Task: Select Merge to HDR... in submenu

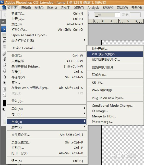Action: pos(115,116)
